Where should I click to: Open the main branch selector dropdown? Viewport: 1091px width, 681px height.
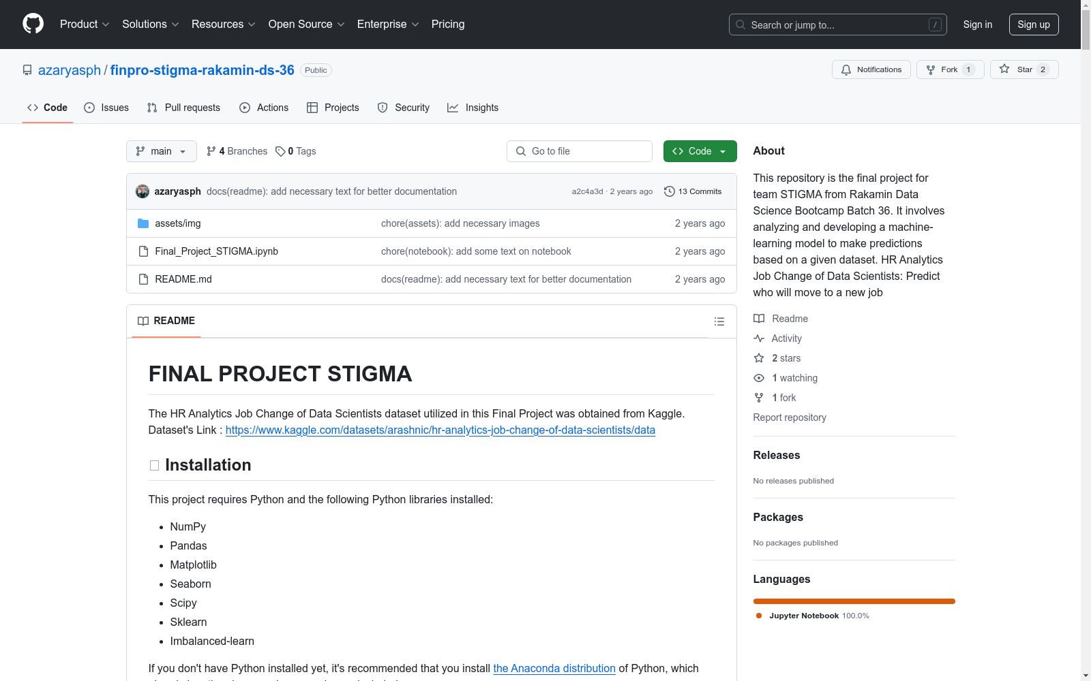pyautogui.click(x=162, y=151)
